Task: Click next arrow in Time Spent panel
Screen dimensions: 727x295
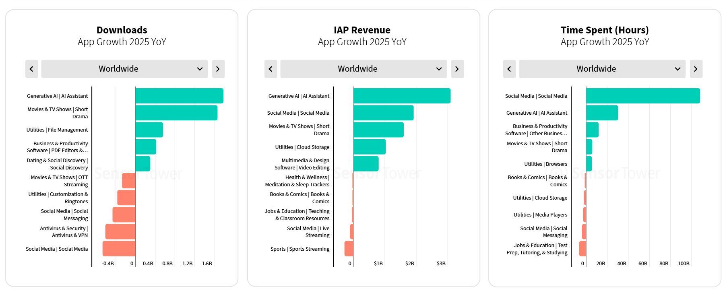Action: tap(696, 69)
